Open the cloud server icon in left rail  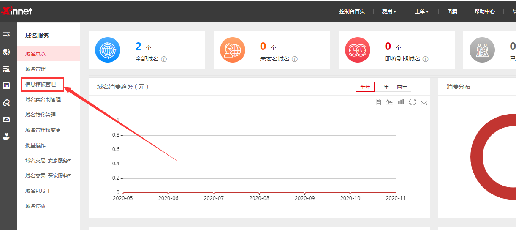tap(6, 69)
